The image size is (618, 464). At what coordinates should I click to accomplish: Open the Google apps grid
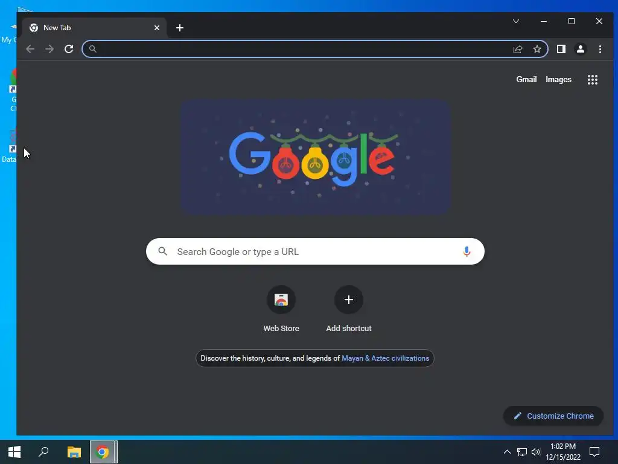(x=593, y=80)
